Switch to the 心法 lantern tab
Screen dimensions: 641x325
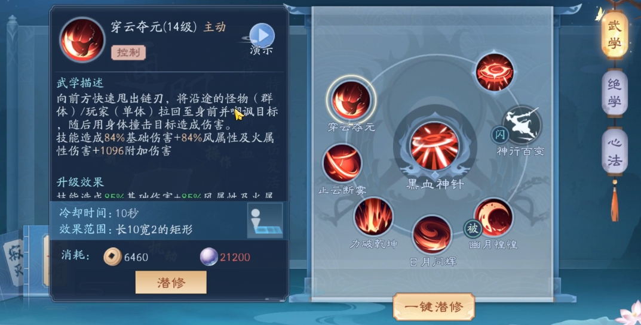point(615,150)
